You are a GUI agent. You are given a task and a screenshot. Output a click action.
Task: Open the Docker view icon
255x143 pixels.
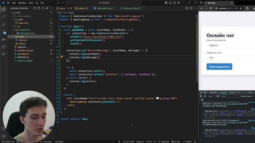coord(4,39)
